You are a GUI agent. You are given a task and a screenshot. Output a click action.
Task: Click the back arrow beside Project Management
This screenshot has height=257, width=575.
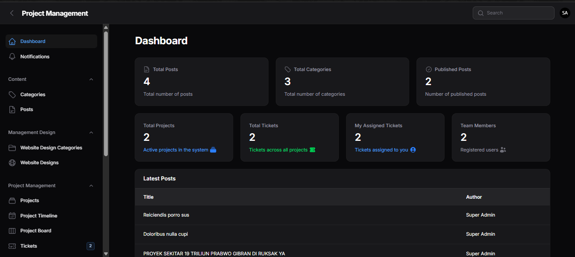[x=12, y=13]
